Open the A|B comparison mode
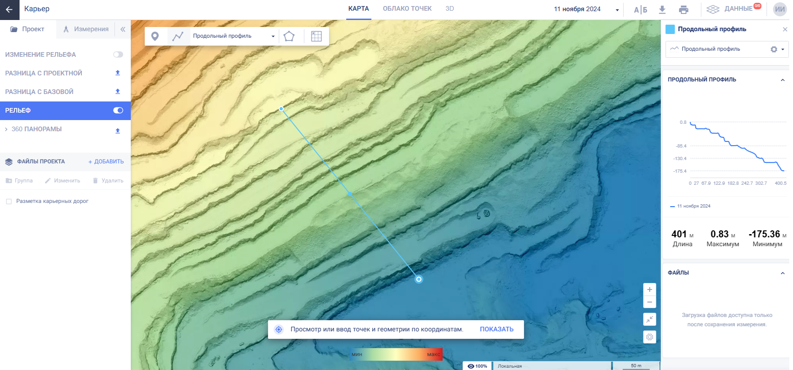Viewport: 793px width, 370px height. pos(640,10)
